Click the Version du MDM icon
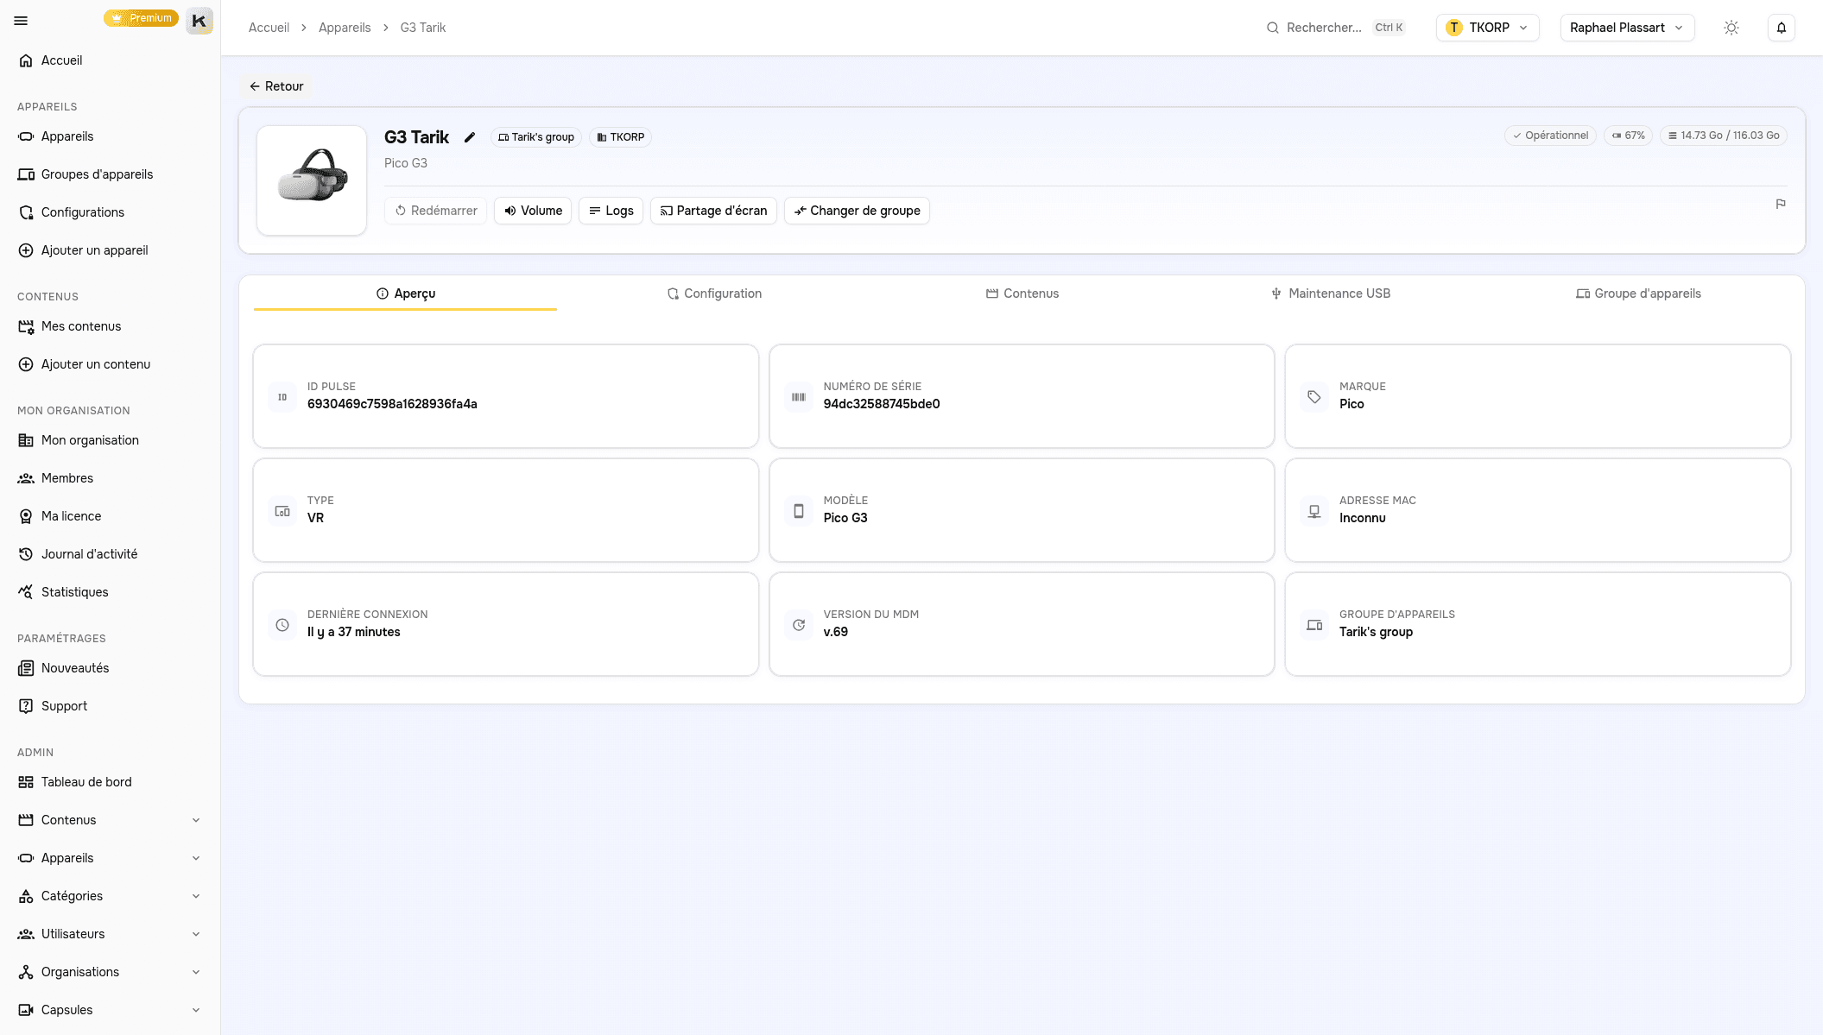The width and height of the screenshot is (1823, 1035). 799,625
